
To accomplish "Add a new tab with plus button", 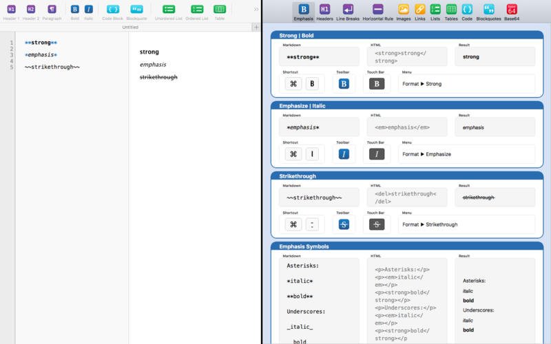I will [x=256, y=27].
